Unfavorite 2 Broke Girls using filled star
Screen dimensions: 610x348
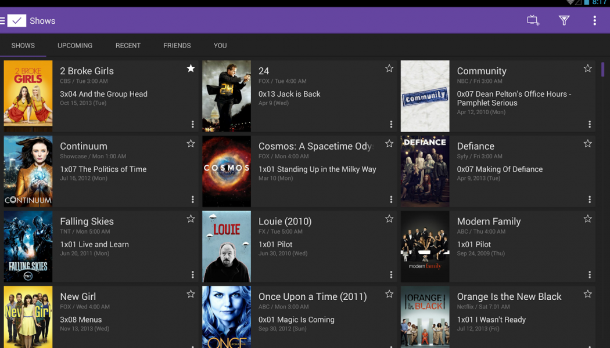click(191, 68)
